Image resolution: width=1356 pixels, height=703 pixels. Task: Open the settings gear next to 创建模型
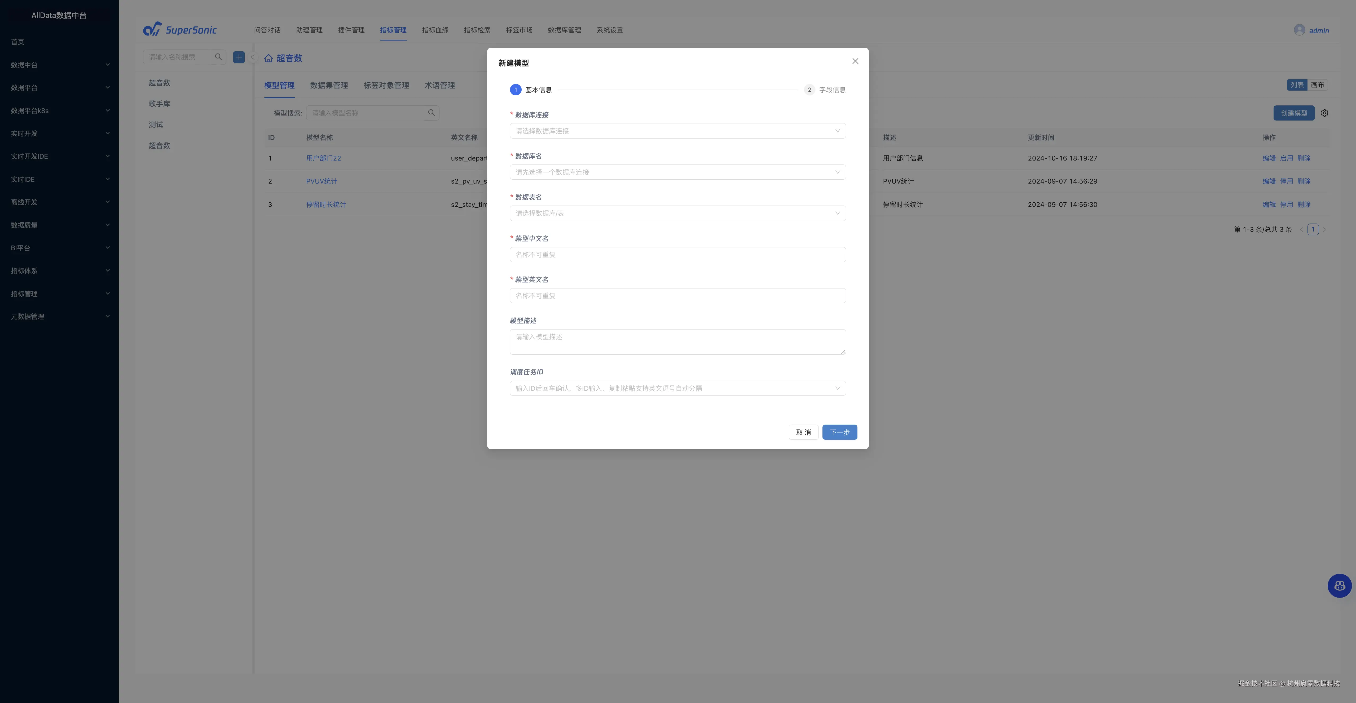pos(1324,113)
